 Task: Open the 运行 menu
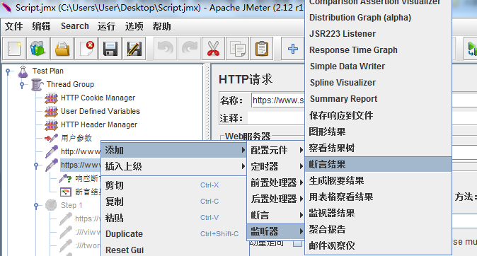pyautogui.click(x=106, y=26)
